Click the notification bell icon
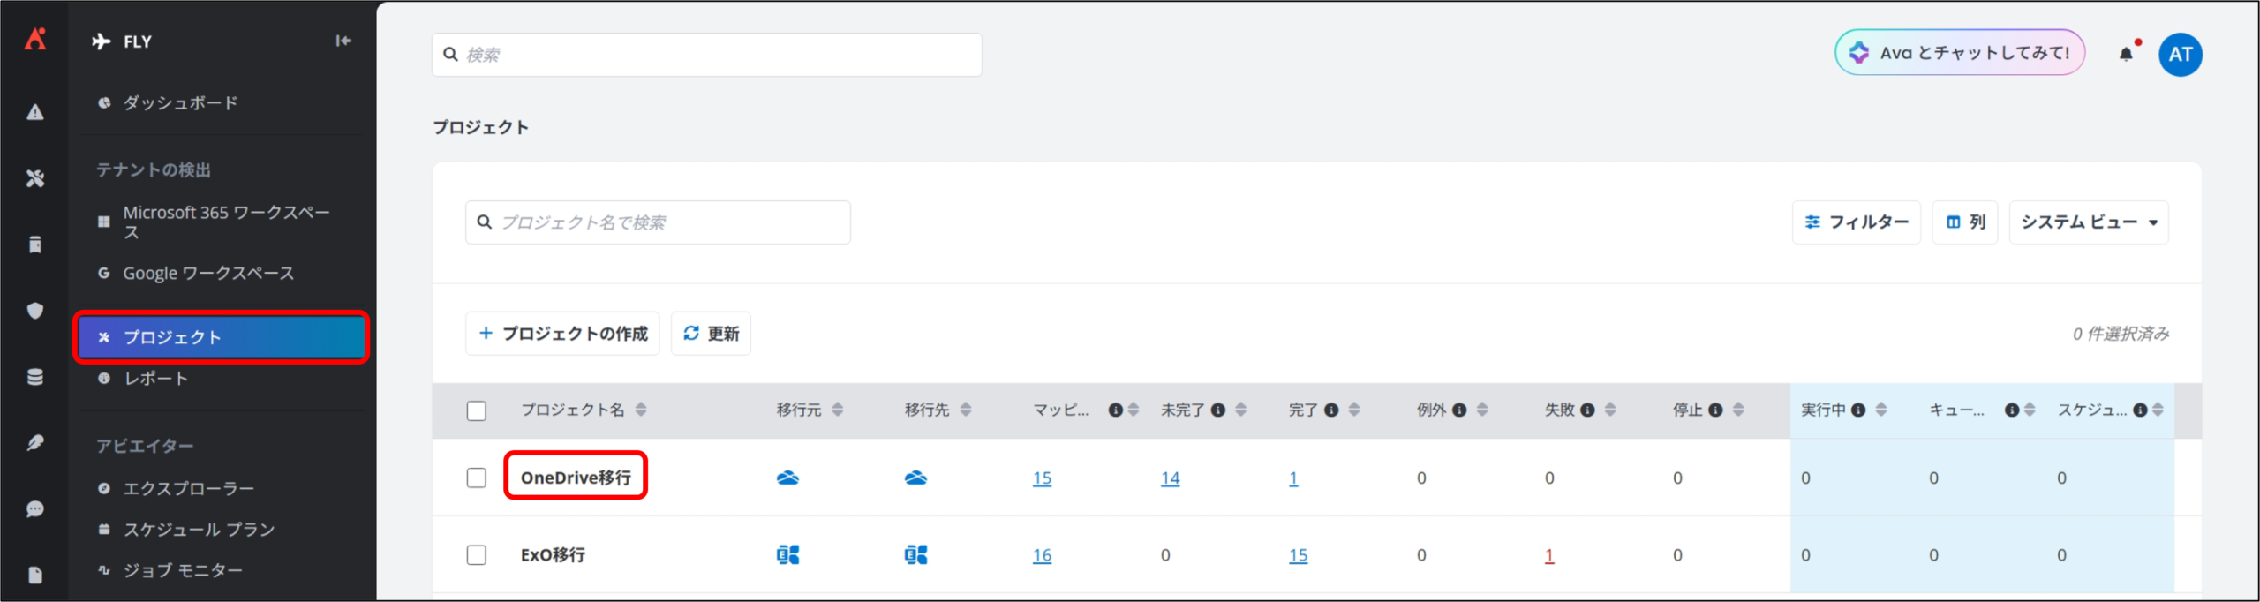 pos(2126,54)
